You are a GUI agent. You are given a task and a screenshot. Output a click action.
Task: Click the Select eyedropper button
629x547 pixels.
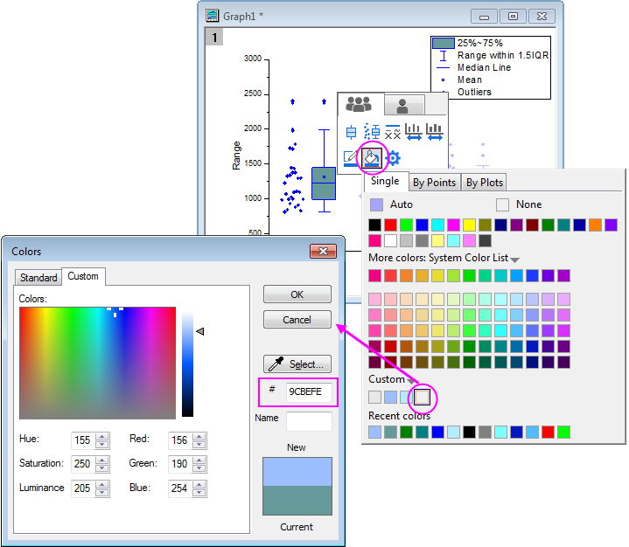tap(297, 364)
